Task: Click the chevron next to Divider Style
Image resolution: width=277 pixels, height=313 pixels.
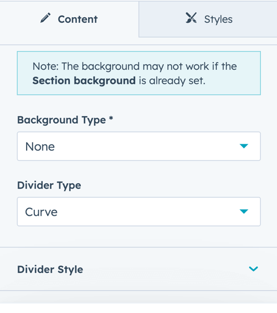Action: tap(253, 269)
